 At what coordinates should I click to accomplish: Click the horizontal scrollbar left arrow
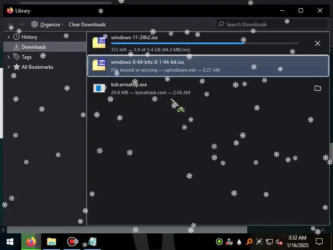tap(3, 230)
